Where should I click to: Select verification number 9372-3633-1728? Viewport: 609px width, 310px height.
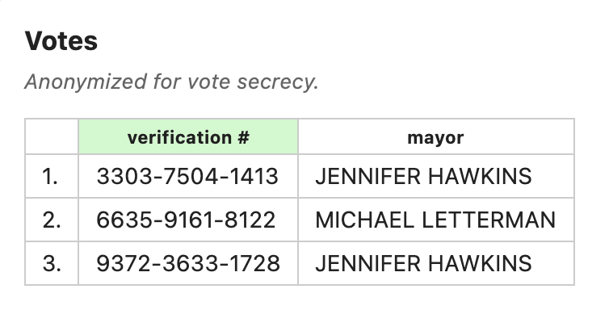[188, 263]
